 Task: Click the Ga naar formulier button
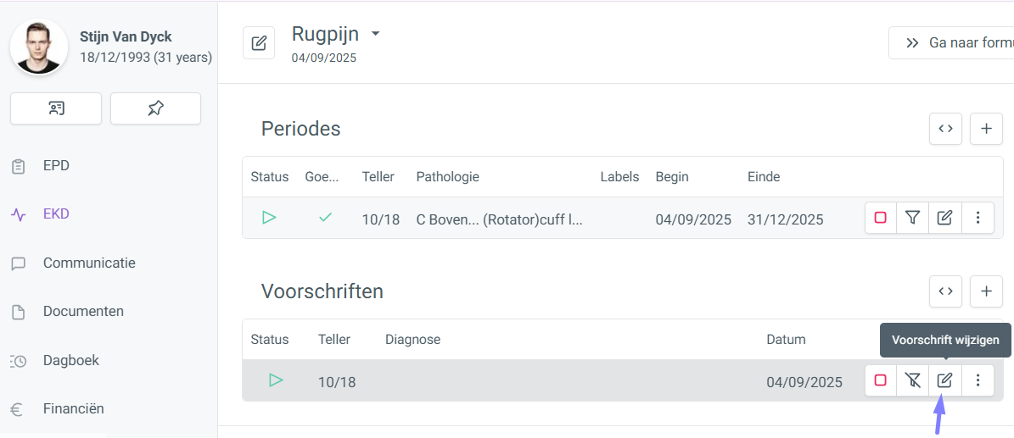[x=951, y=43]
